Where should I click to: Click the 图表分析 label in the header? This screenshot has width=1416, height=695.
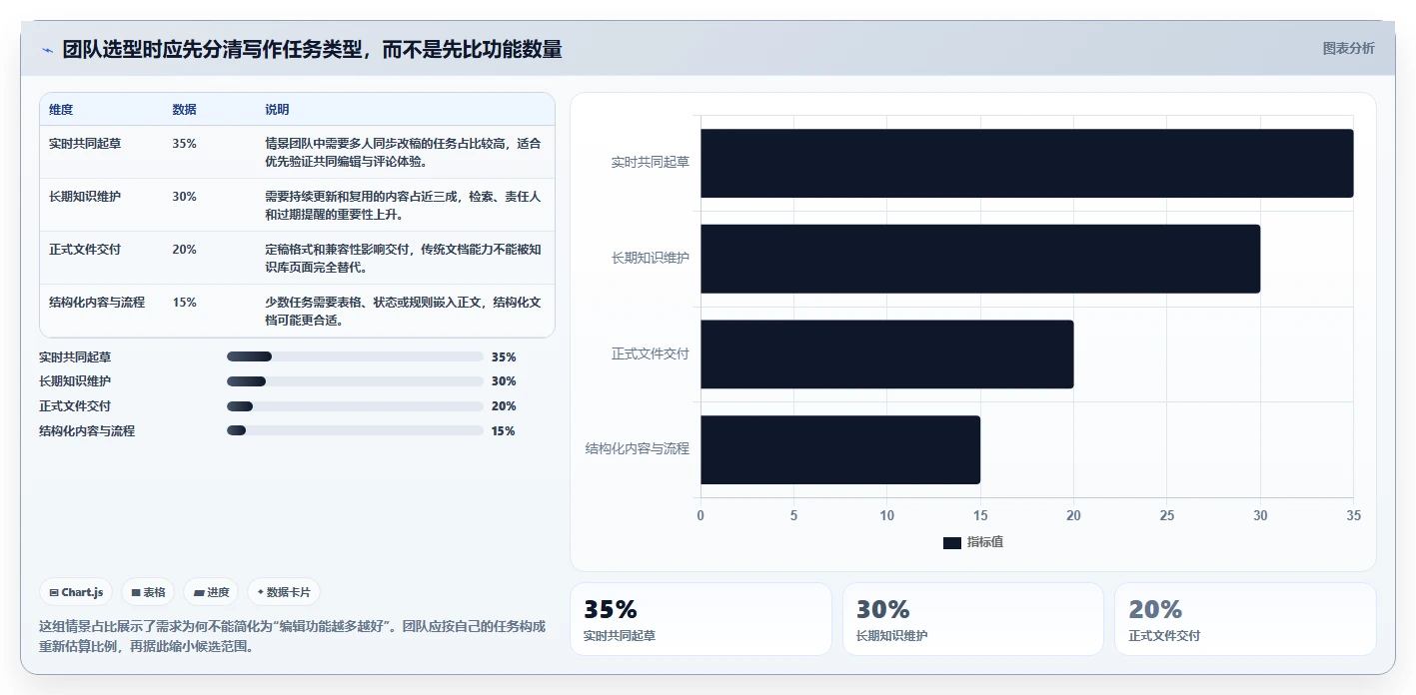click(x=1348, y=49)
